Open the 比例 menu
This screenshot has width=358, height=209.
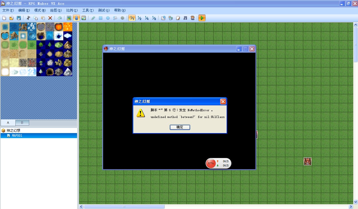(x=72, y=10)
